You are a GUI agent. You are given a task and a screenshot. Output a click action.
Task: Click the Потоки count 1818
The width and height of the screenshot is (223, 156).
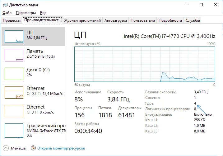105,115
